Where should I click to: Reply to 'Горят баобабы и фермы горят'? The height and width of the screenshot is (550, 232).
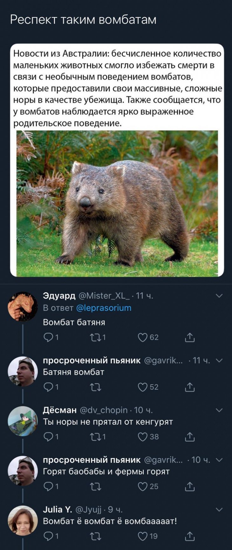[49, 486]
